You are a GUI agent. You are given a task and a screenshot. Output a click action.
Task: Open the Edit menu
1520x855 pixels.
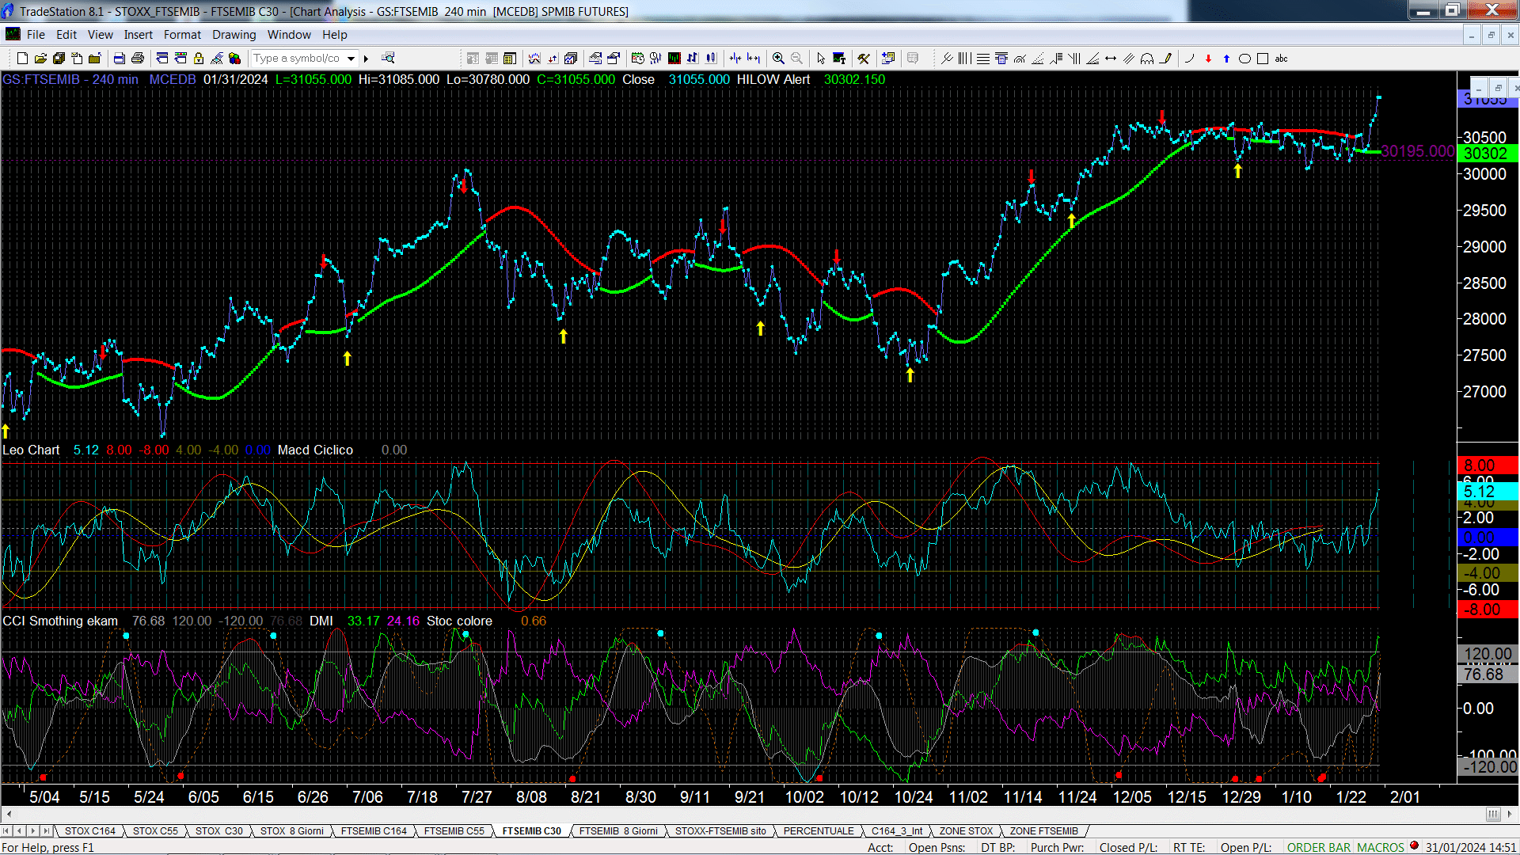66,35
